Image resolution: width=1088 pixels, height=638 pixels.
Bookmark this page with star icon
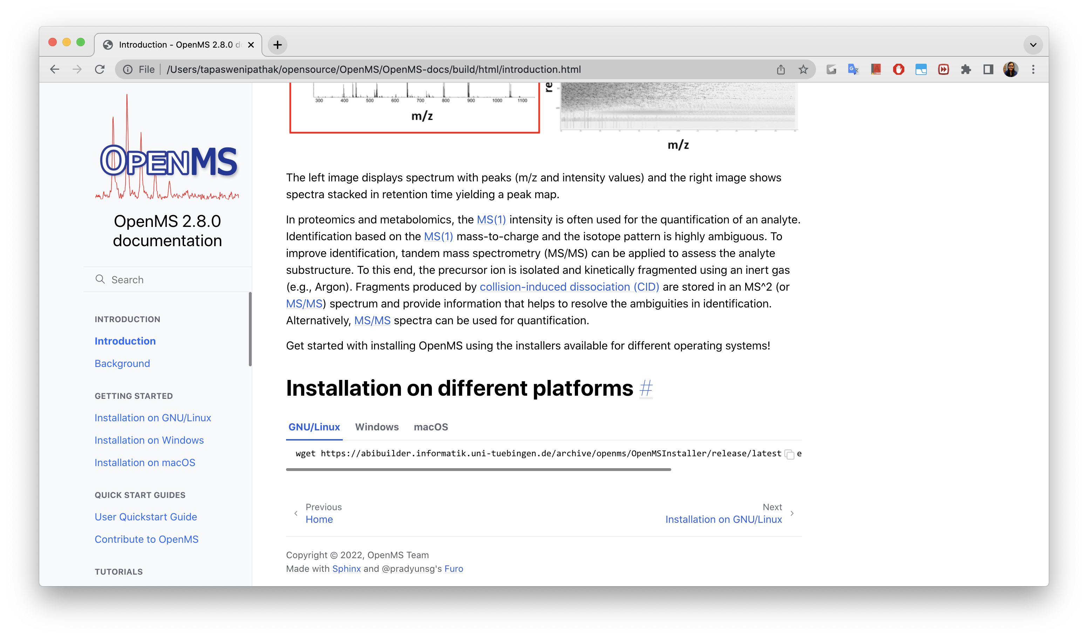coord(803,69)
